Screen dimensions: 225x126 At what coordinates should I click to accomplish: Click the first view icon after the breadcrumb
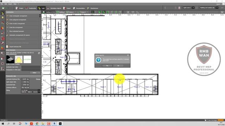point(92,12)
